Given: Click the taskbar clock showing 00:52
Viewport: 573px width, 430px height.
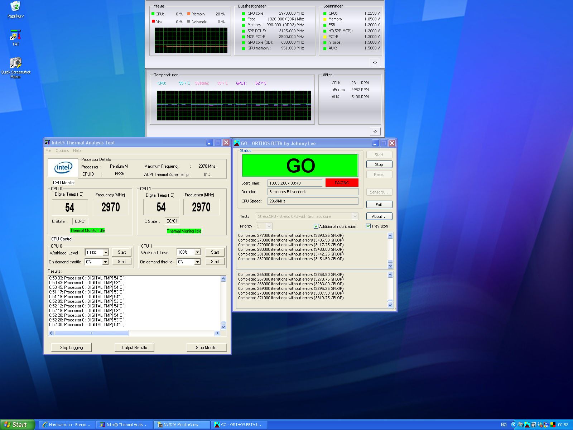Looking at the screenshot, I should click(563, 425).
